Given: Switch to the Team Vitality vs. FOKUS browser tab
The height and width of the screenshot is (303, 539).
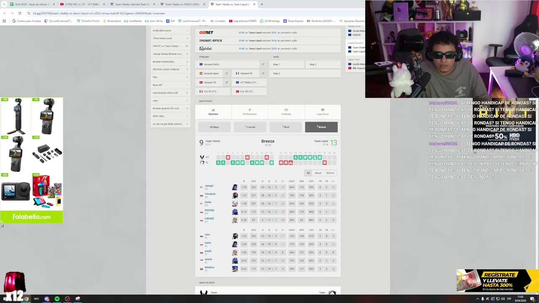Looking at the screenshot, I should 182,4.
